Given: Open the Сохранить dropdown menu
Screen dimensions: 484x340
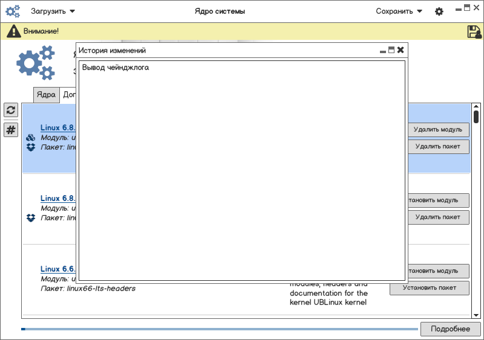Looking at the screenshot, I should pos(399,11).
